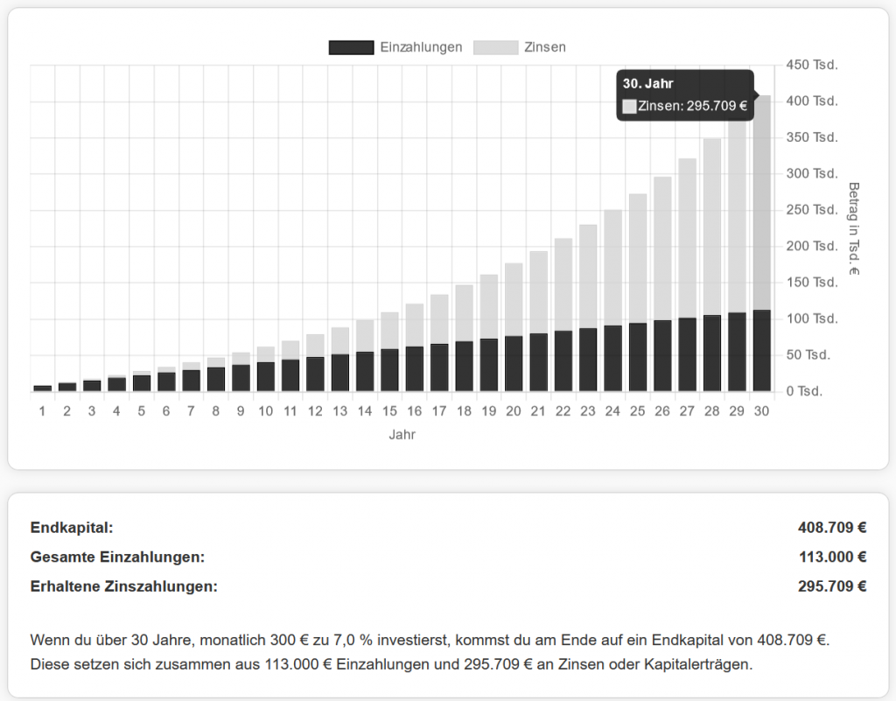Click the value '113.000 €'
Viewport: 896px width, 701px height.
click(x=833, y=557)
